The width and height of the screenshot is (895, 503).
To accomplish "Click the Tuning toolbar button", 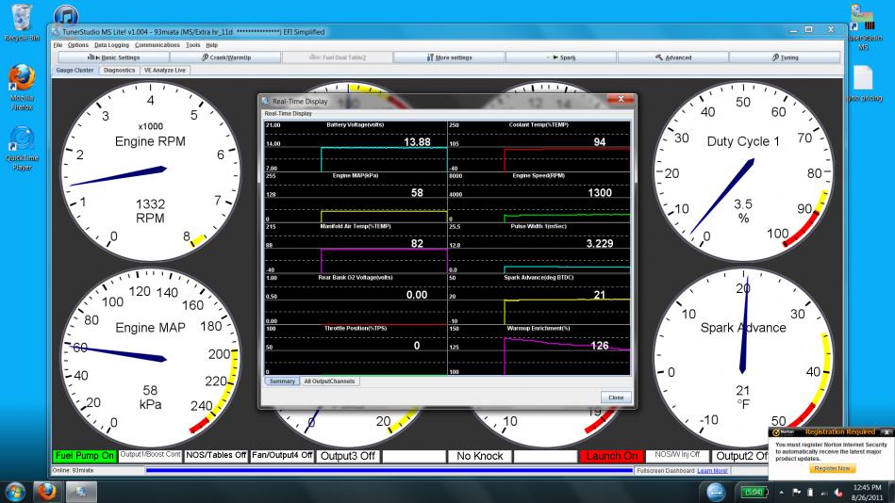I will [x=785, y=57].
